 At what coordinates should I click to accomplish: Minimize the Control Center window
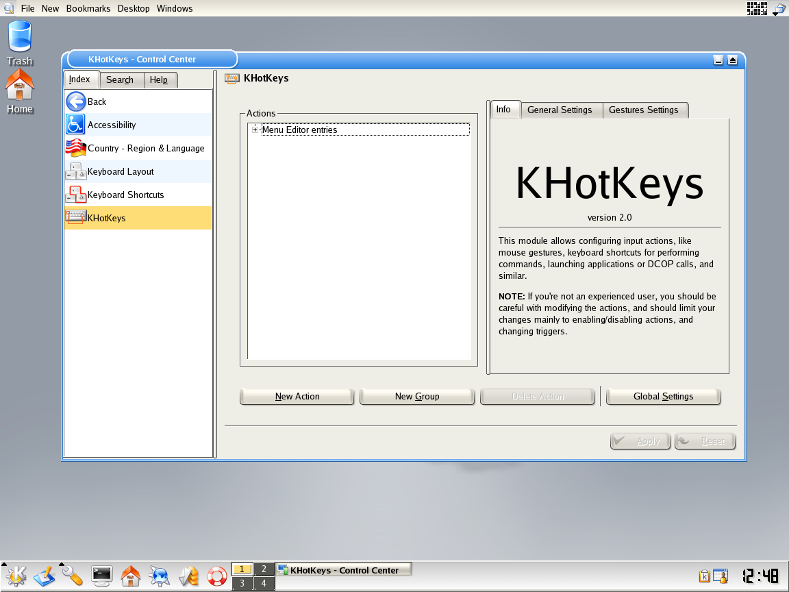pos(718,60)
